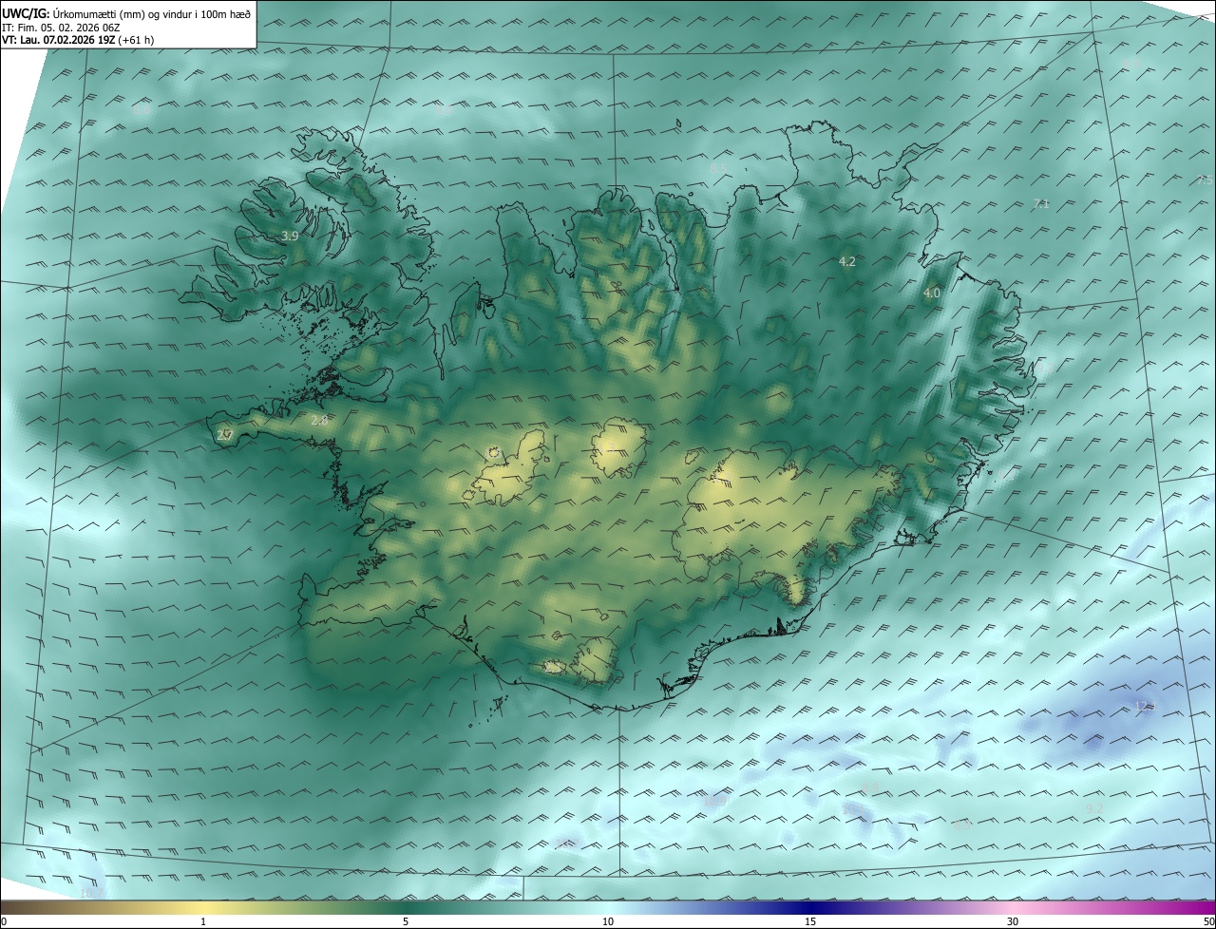Click the 50 tick on the color scale
Screen dimensions: 1216x929
(x=1208, y=922)
